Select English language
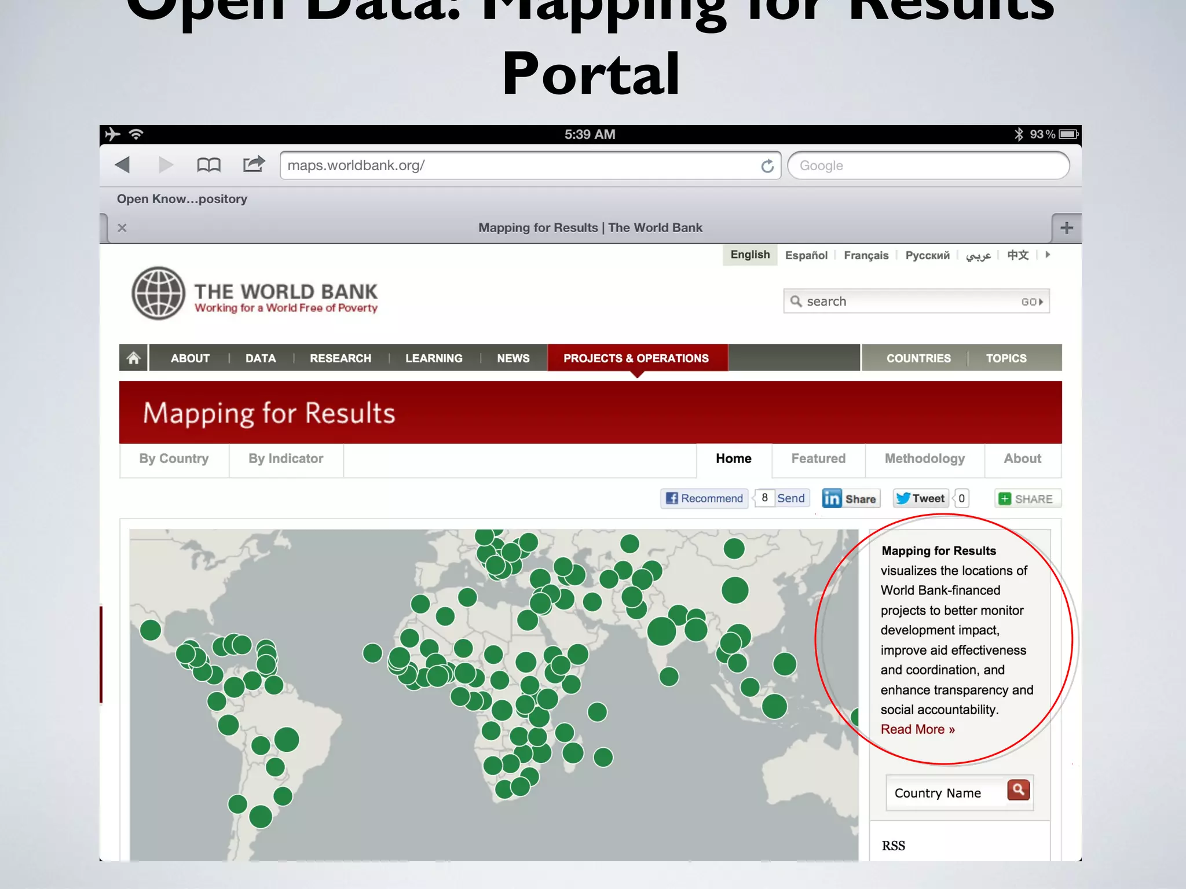This screenshot has height=889, width=1186. [750, 255]
